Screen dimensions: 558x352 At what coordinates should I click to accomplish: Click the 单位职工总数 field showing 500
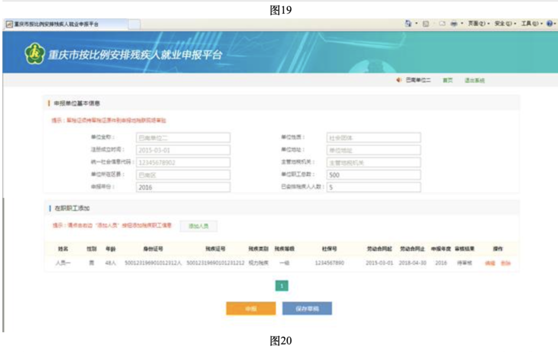(373, 175)
